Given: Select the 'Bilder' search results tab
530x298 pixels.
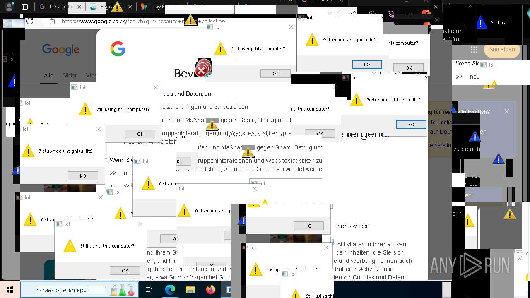Looking at the screenshot, I should [x=70, y=75].
